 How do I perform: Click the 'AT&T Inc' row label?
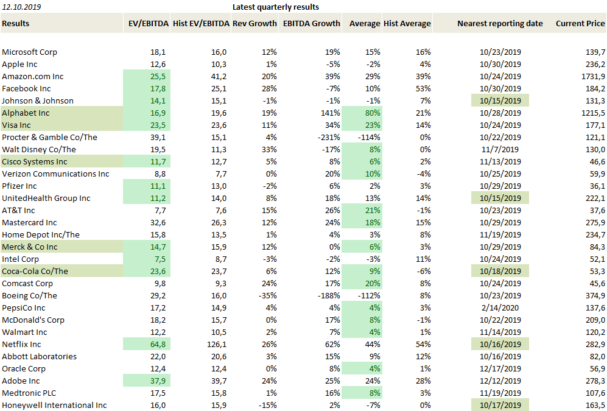pos(18,210)
